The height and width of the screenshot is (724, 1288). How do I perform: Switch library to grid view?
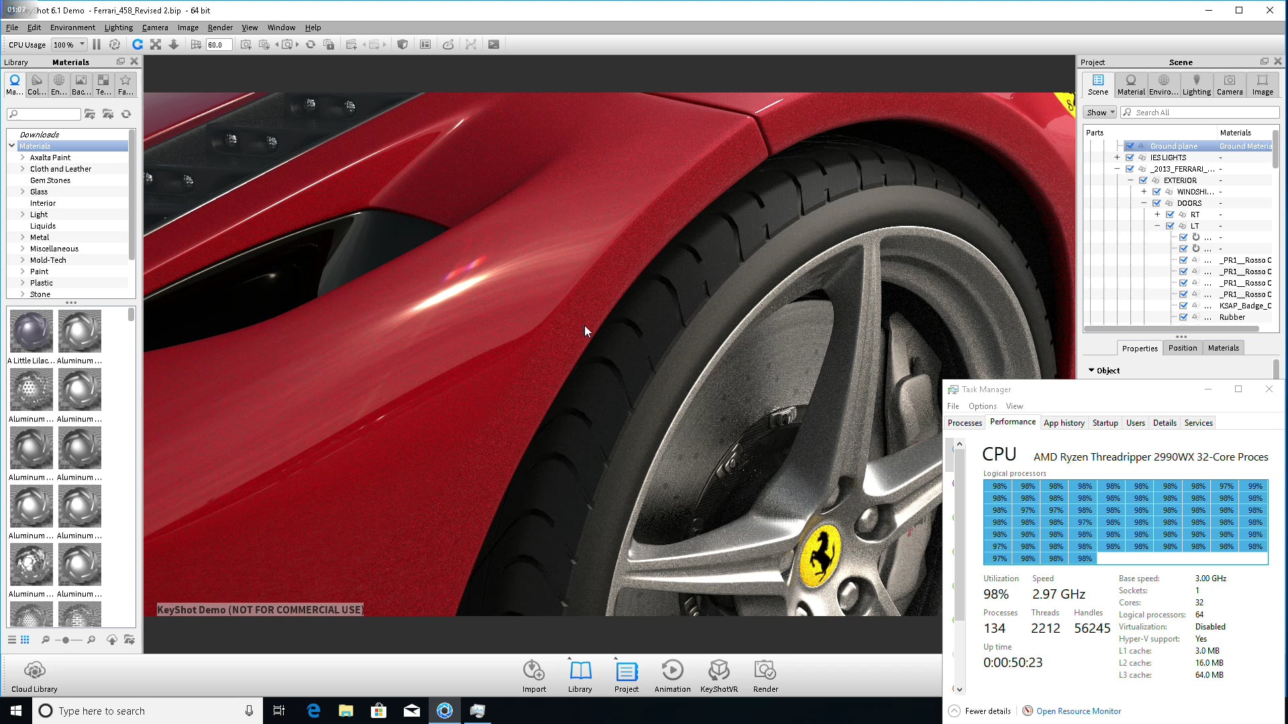(x=25, y=640)
